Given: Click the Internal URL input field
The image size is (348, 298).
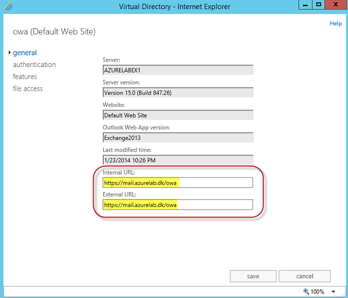Looking at the screenshot, I should pos(178,183).
